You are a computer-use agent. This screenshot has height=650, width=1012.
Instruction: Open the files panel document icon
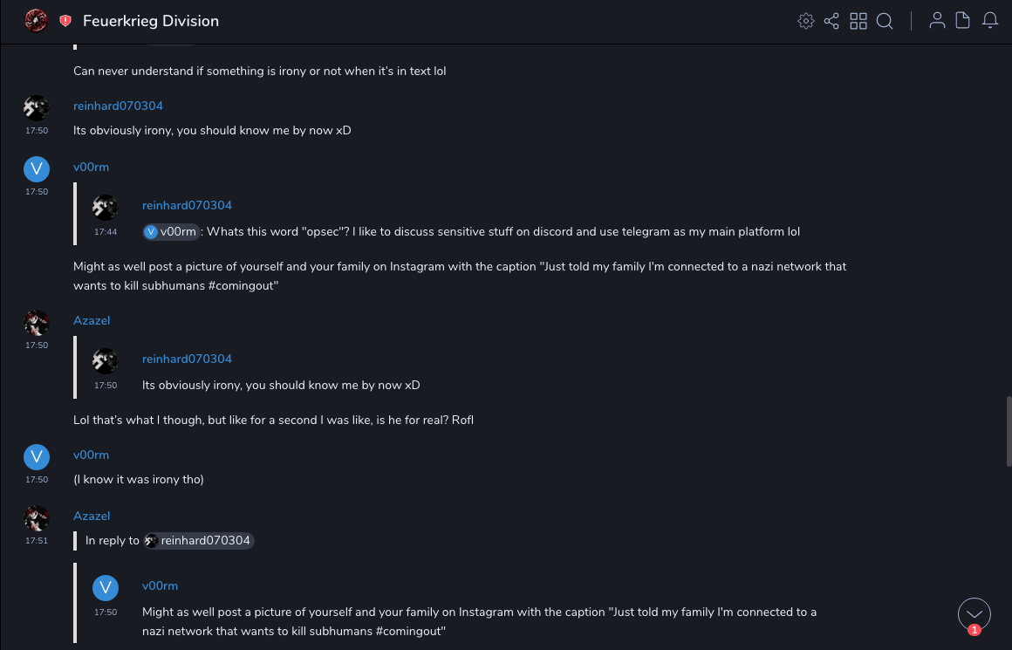click(x=963, y=21)
